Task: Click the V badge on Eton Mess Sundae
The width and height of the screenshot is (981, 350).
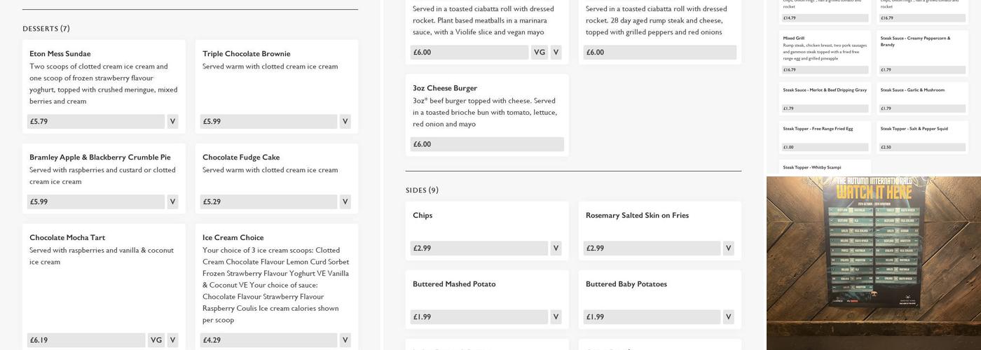Action: click(x=172, y=122)
